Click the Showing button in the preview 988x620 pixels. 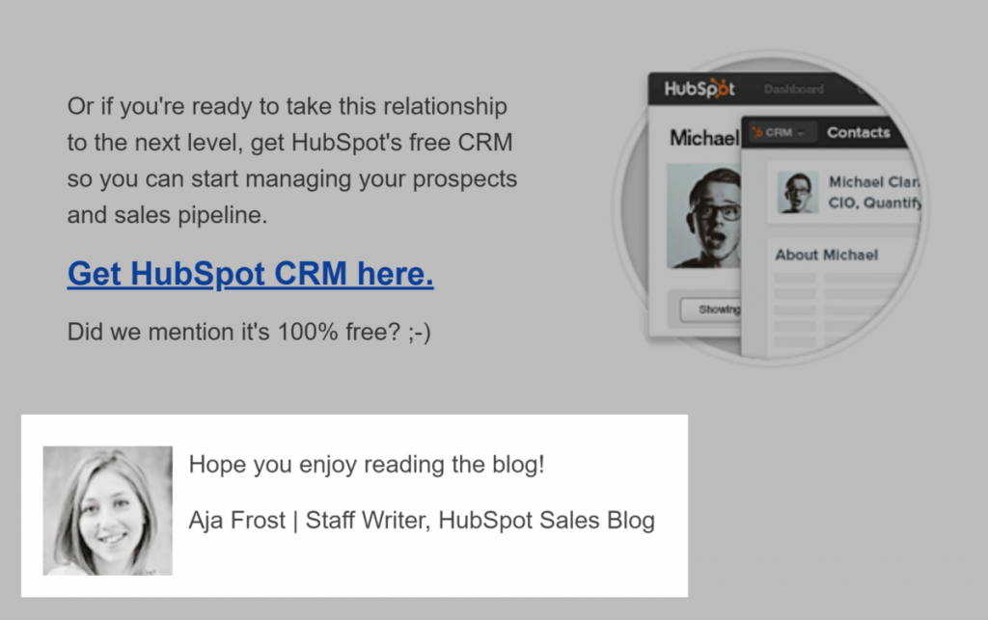click(711, 310)
